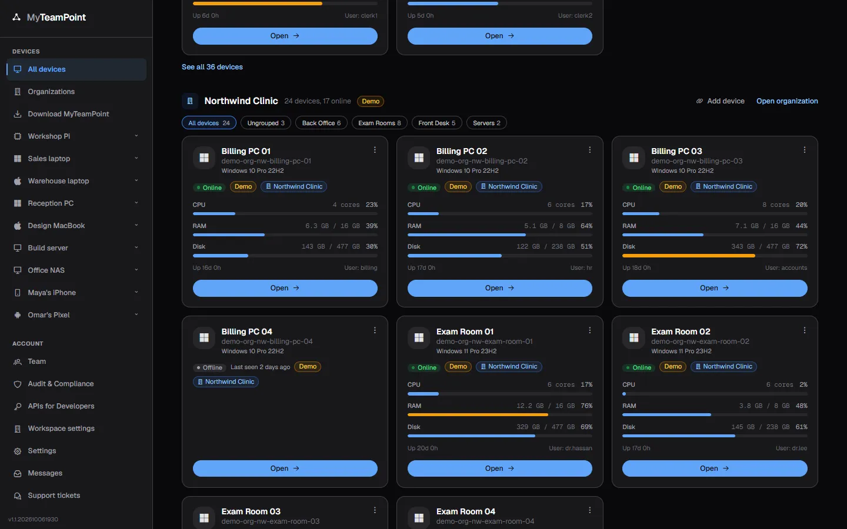Click the Add device button
This screenshot has width=847, height=529.
coord(720,101)
